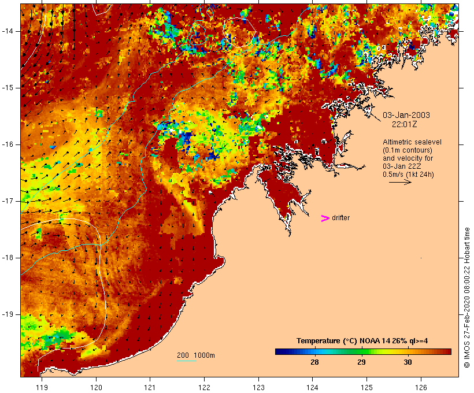Click latitude axis label '-18'
The width and height of the screenshot is (474, 393).
point(8,258)
